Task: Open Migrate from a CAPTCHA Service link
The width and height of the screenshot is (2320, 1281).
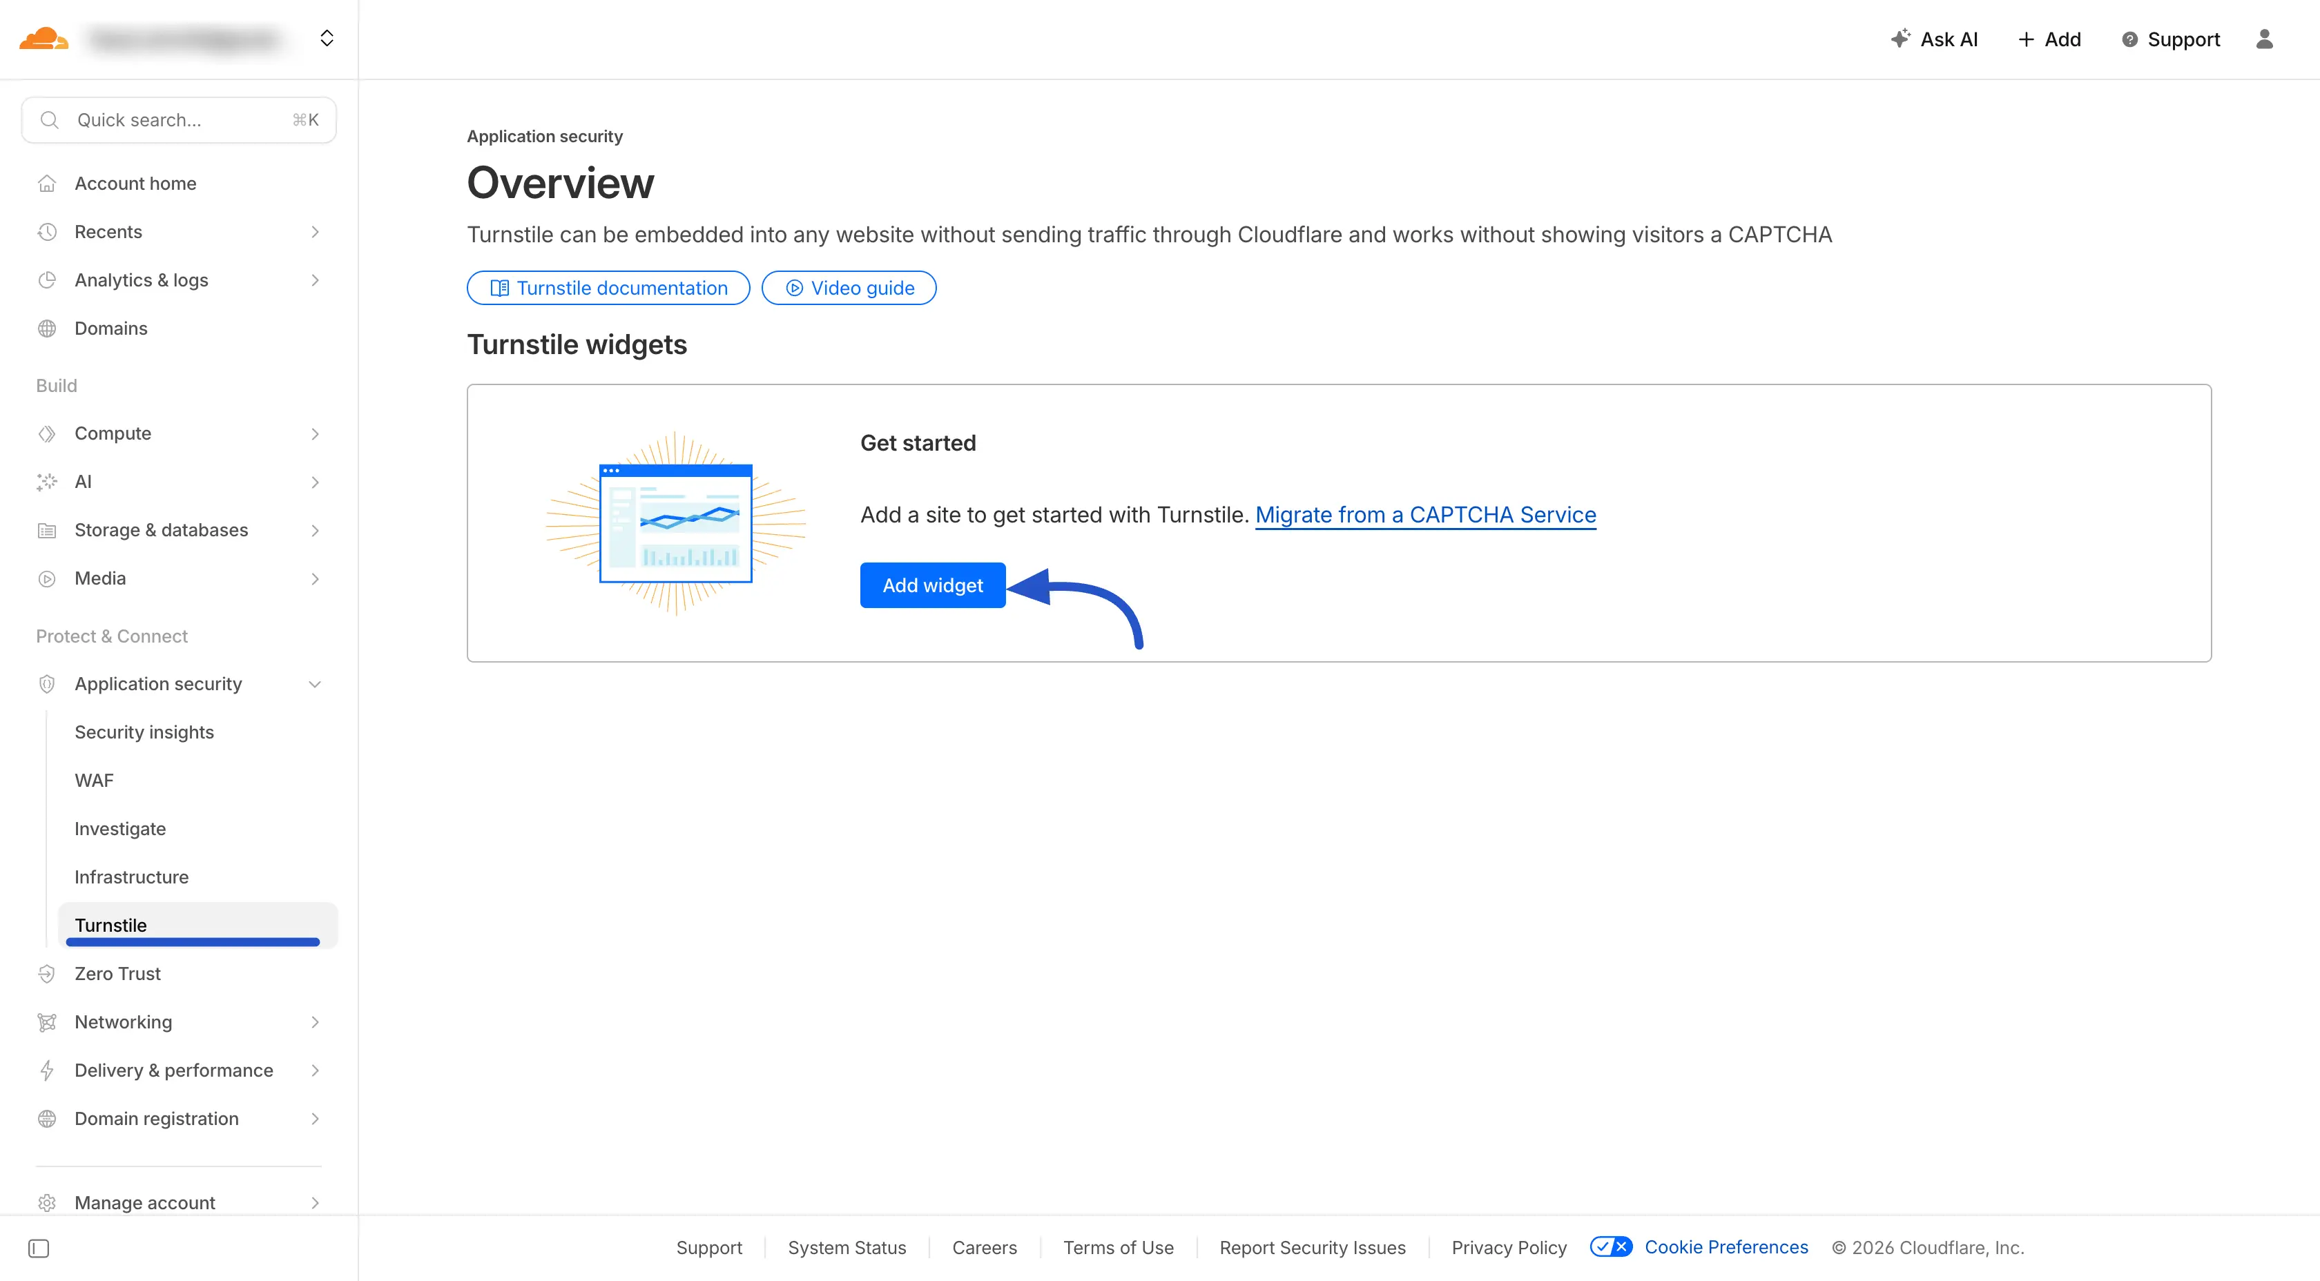Action: [x=1426, y=514]
